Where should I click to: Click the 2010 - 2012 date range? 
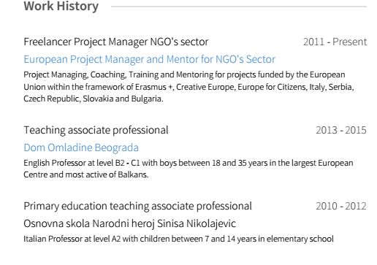click(341, 206)
